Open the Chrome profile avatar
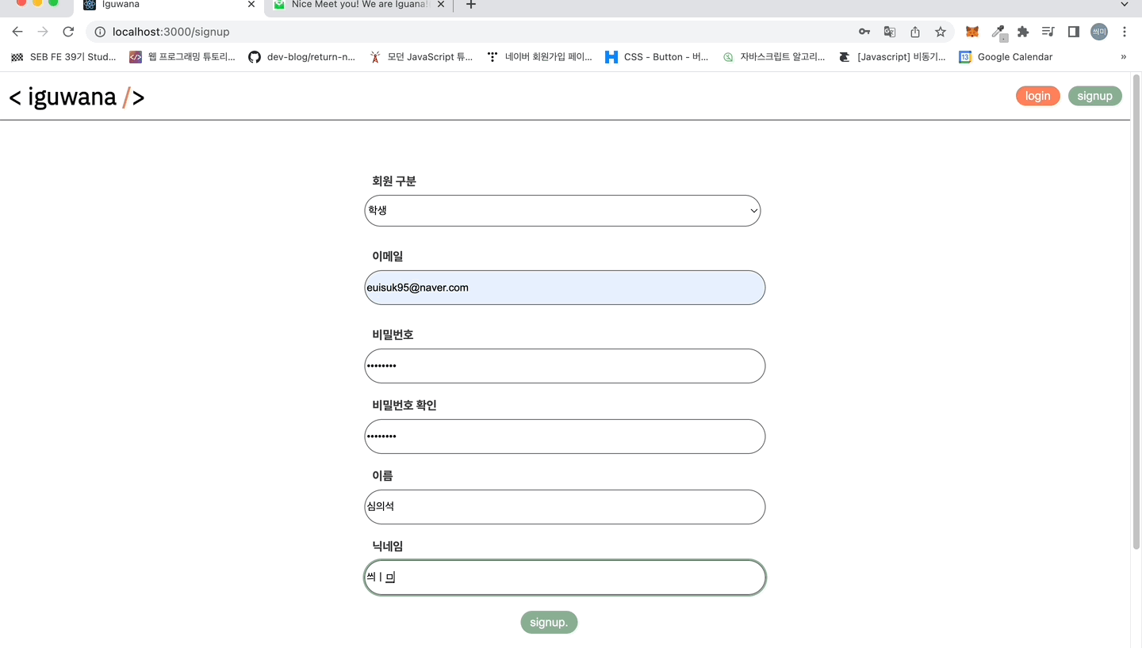Screen dimensions: 1142x648 point(1099,32)
